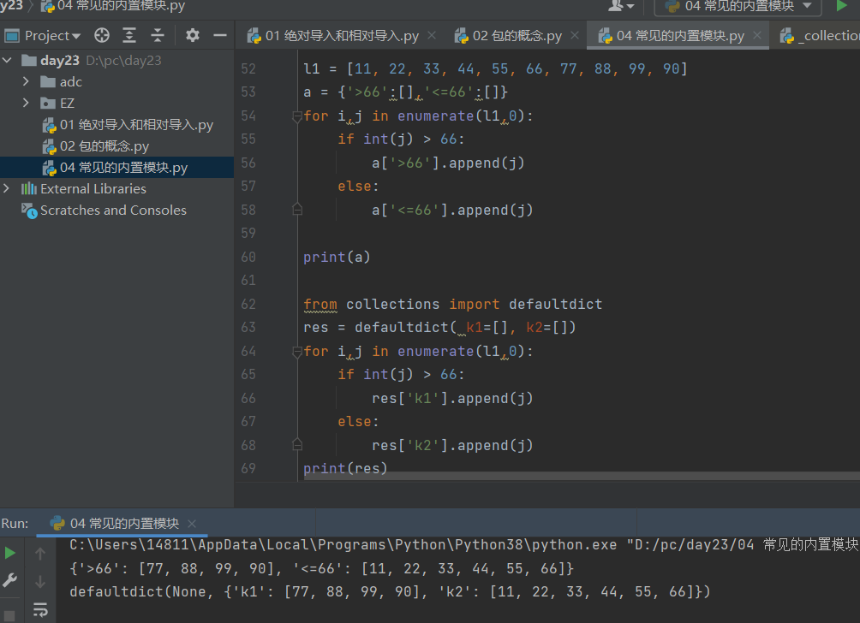This screenshot has width=860, height=623.
Task: Click the wrench icon in Run panel
Action: tap(10, 581)
